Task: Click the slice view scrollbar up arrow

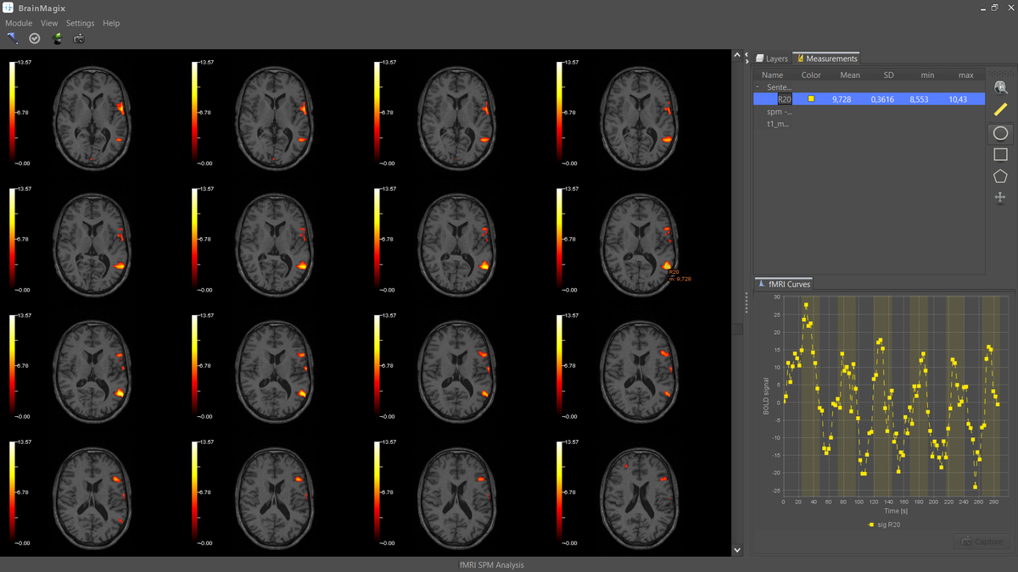Action: coord(736,56)
